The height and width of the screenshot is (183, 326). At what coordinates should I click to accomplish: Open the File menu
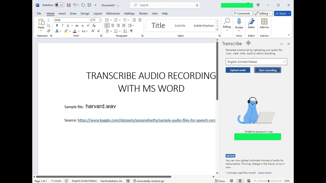click(39, 13)
